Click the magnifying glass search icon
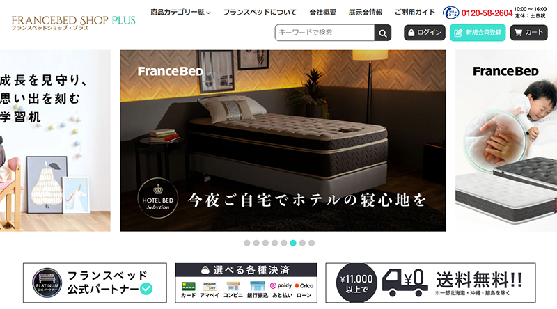The image size is (557, 309). [382, 33]
